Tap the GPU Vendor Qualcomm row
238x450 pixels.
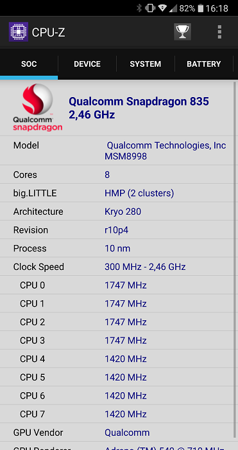(117, 433)
